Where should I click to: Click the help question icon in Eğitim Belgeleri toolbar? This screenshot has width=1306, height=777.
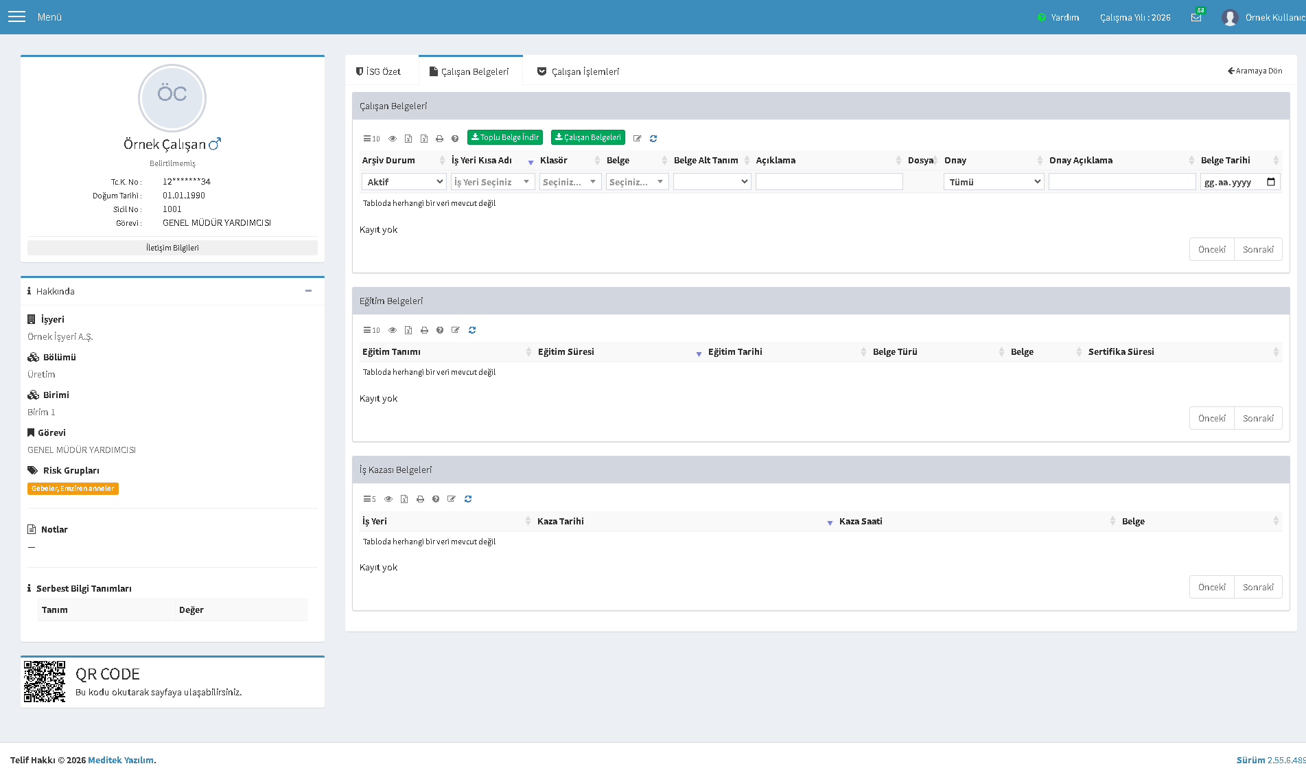pos(440,330)
